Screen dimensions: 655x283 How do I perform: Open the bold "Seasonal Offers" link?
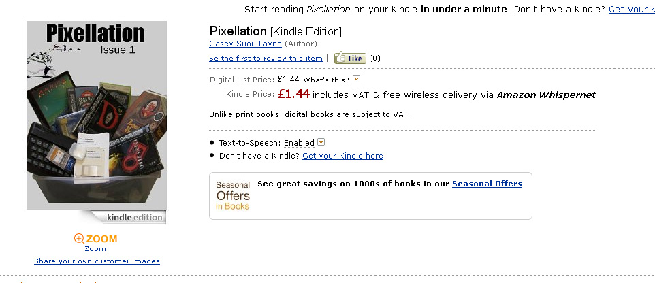click(x=487, y=184)
